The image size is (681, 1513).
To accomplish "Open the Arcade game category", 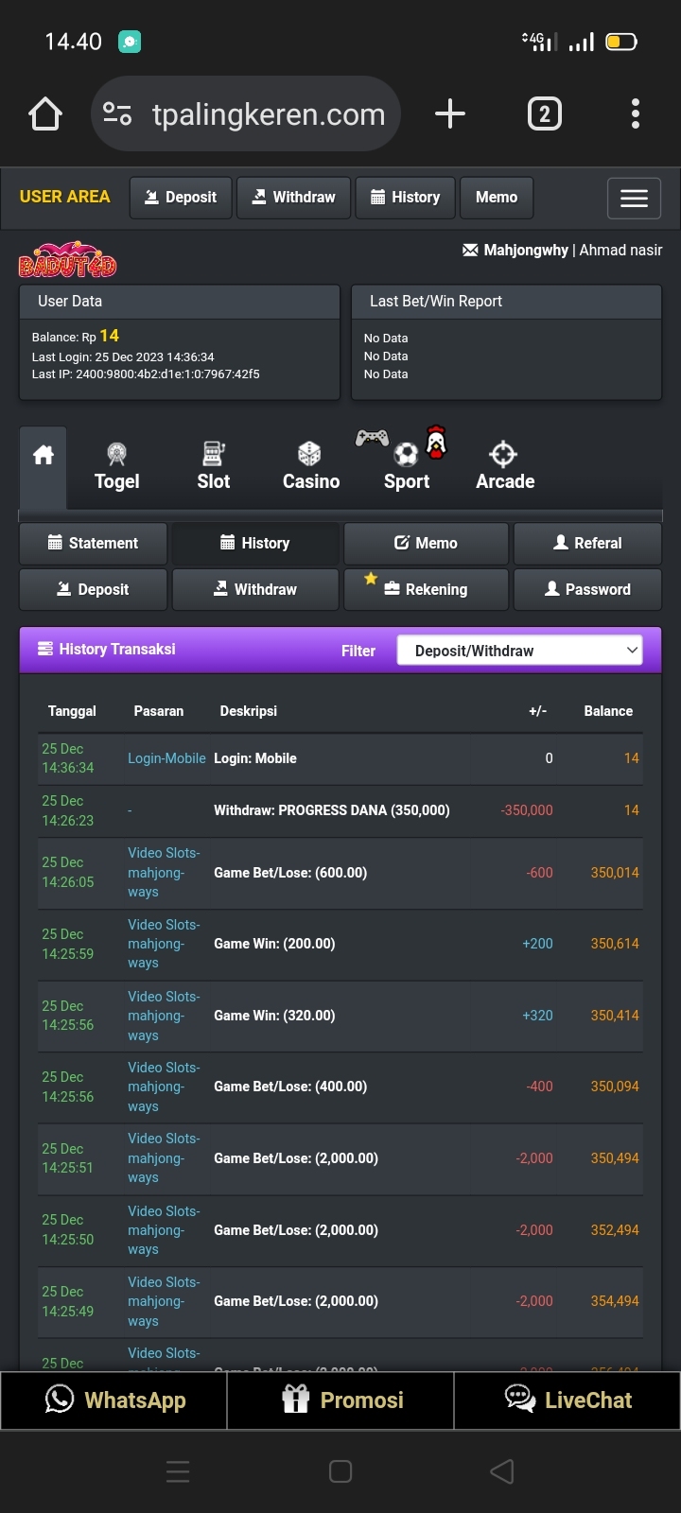I will coord(505,467).
